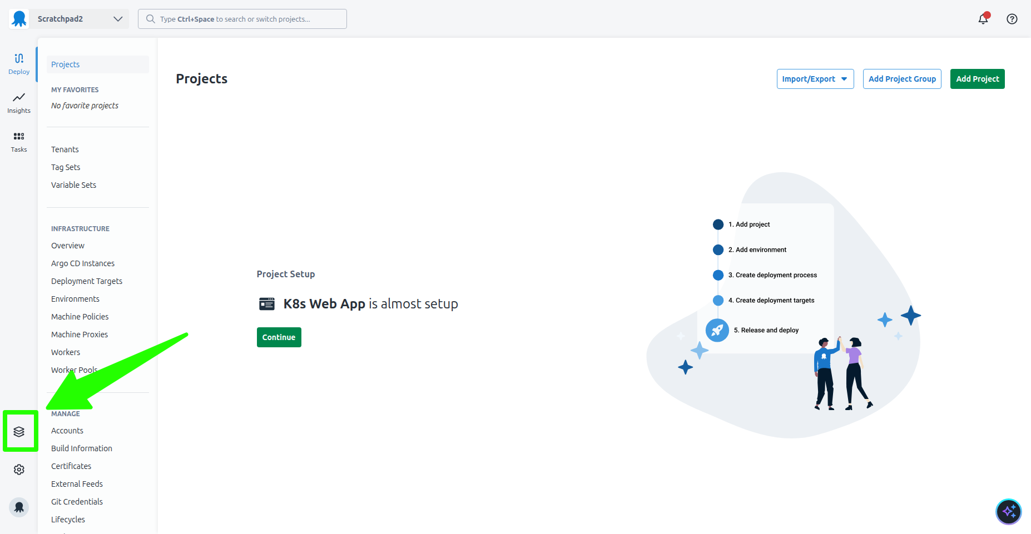Click the Add Project Group button

pyautogui.click(x=902, y=79)
